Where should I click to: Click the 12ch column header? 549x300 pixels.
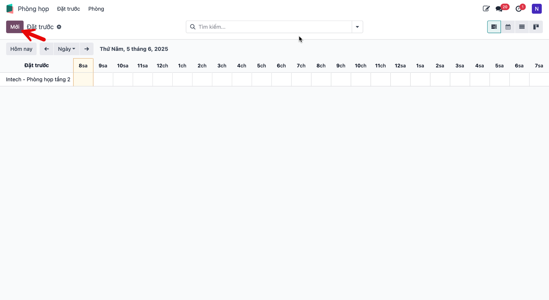[162, 66]
